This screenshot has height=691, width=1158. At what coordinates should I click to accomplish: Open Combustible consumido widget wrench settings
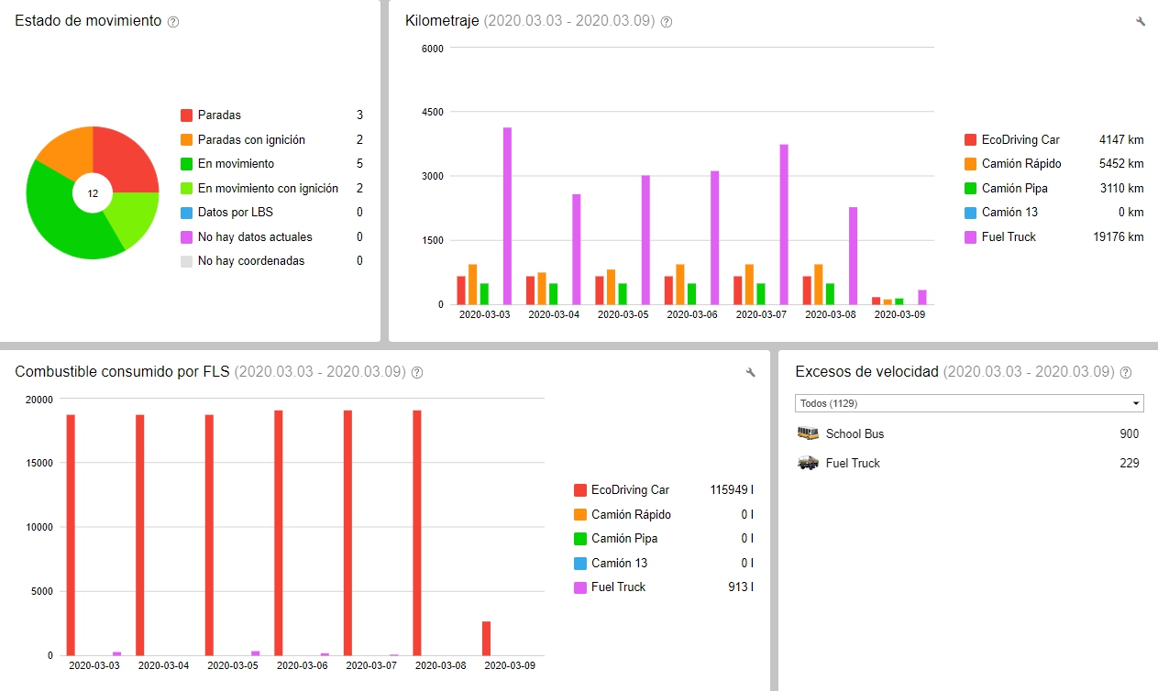(x=751, y=372)
